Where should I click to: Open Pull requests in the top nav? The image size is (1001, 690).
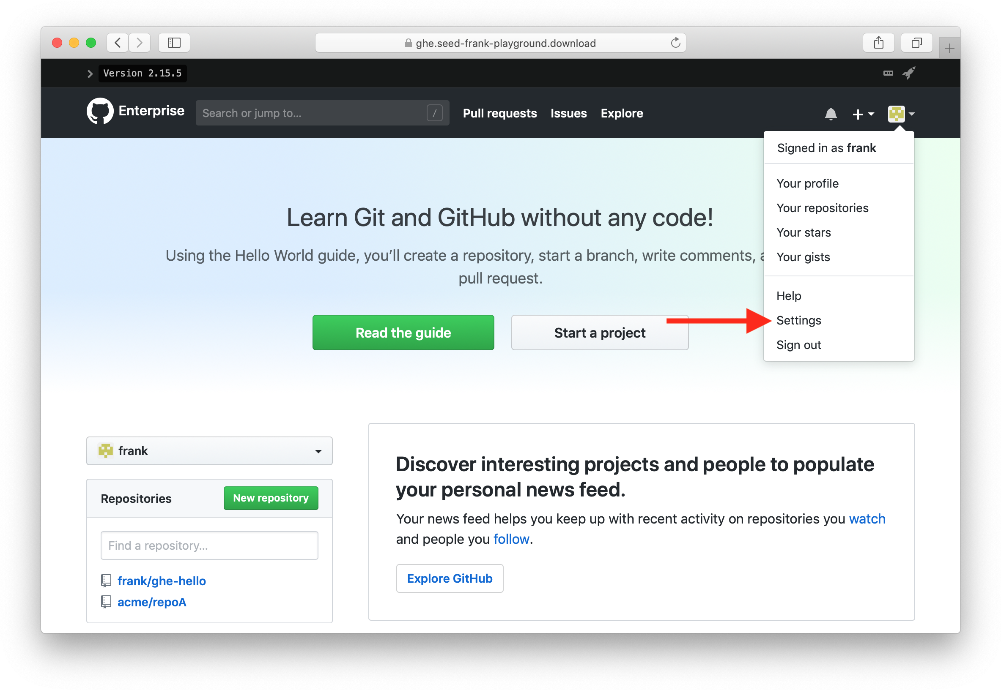499,113
